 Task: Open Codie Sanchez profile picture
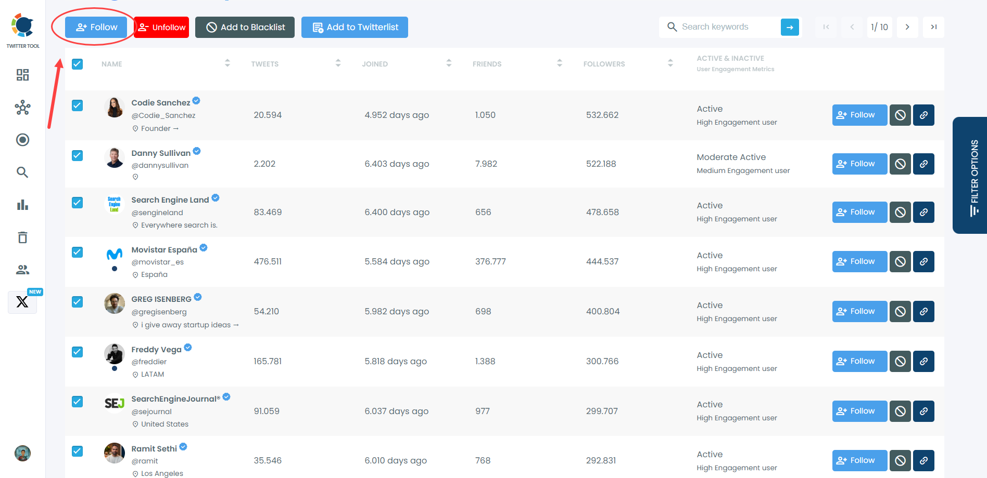(115, 107)
